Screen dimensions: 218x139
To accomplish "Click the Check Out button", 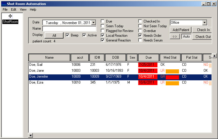I will (202, 37).
